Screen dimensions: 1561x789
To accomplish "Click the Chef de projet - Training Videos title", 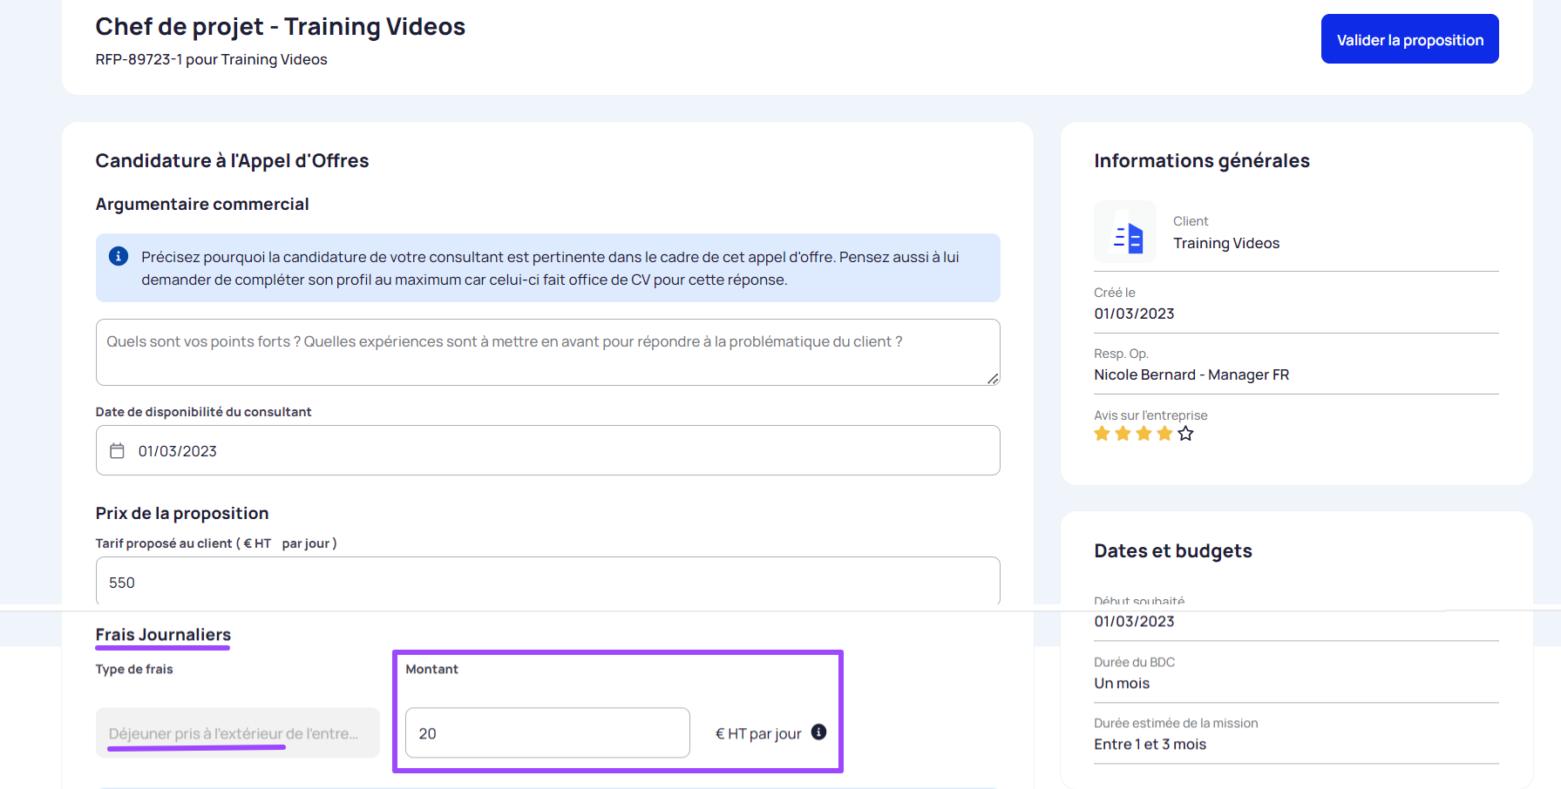I will click(280, 26).
